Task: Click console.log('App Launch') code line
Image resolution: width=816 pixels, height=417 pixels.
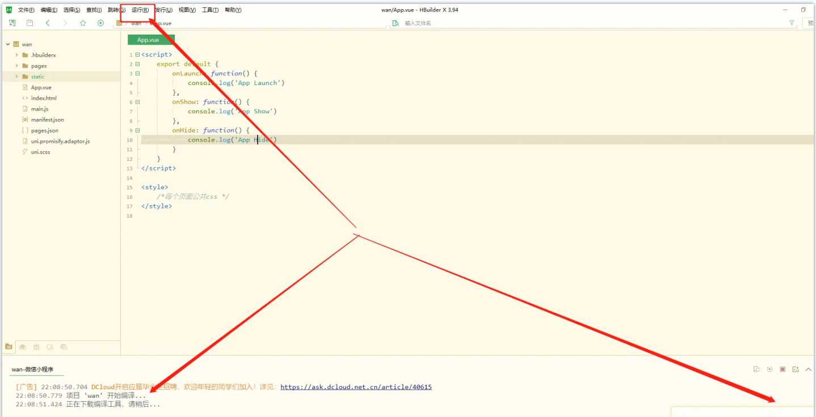Action: (x=236, y=83)
